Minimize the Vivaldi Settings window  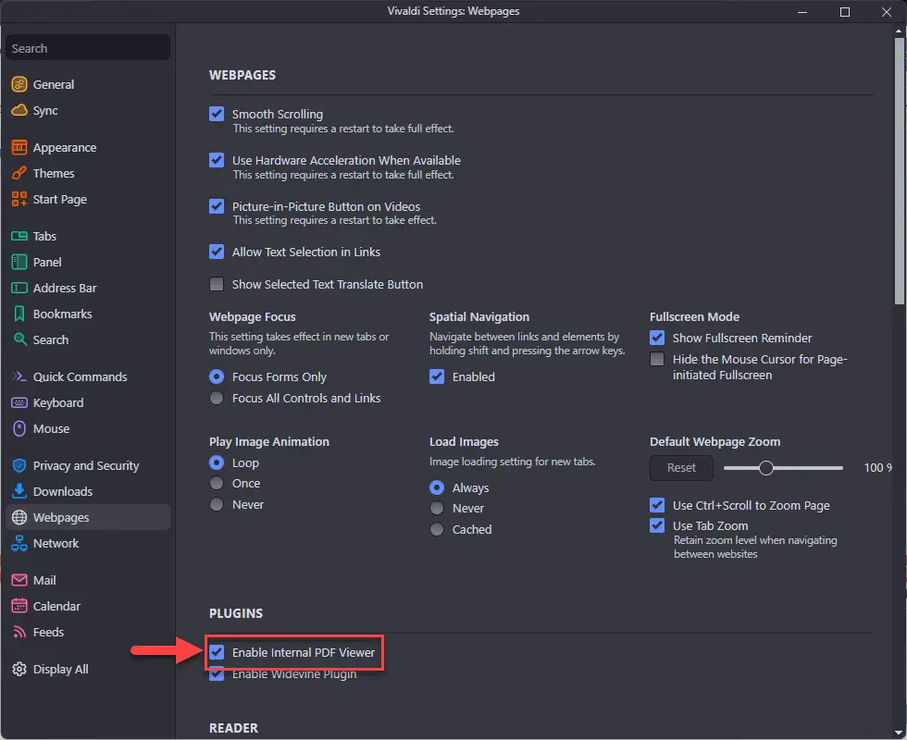(x=802, y=11)
